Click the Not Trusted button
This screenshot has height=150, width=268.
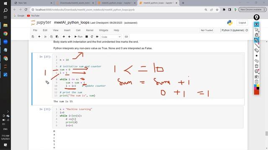click(207, 30)
